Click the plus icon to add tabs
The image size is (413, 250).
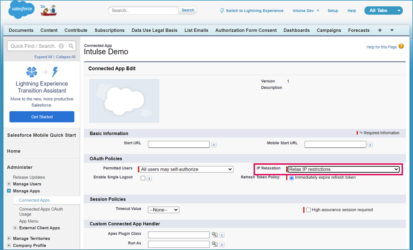380,30
